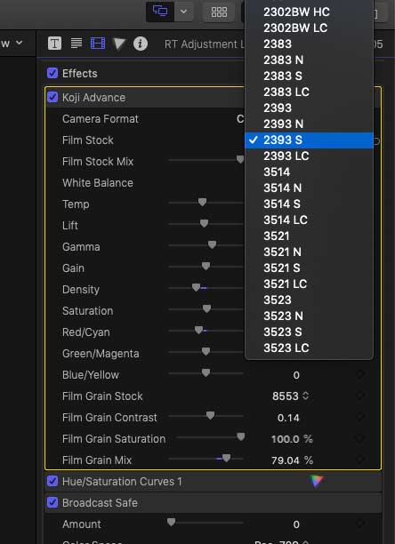Toggle Hue/Saturation Curves 1 checkbox
Screen dimensions: 395x544
[x=52, y=481]
